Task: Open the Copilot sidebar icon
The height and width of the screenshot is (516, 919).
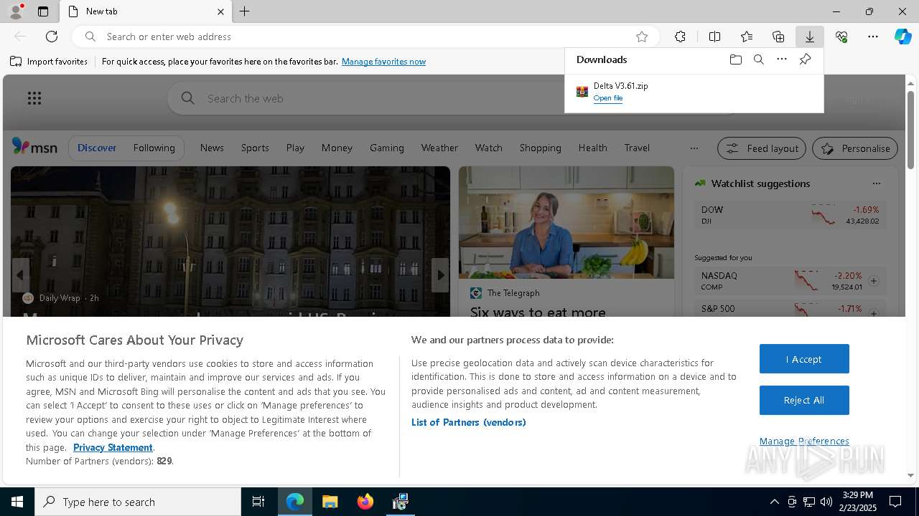Action: pos(903,37)
